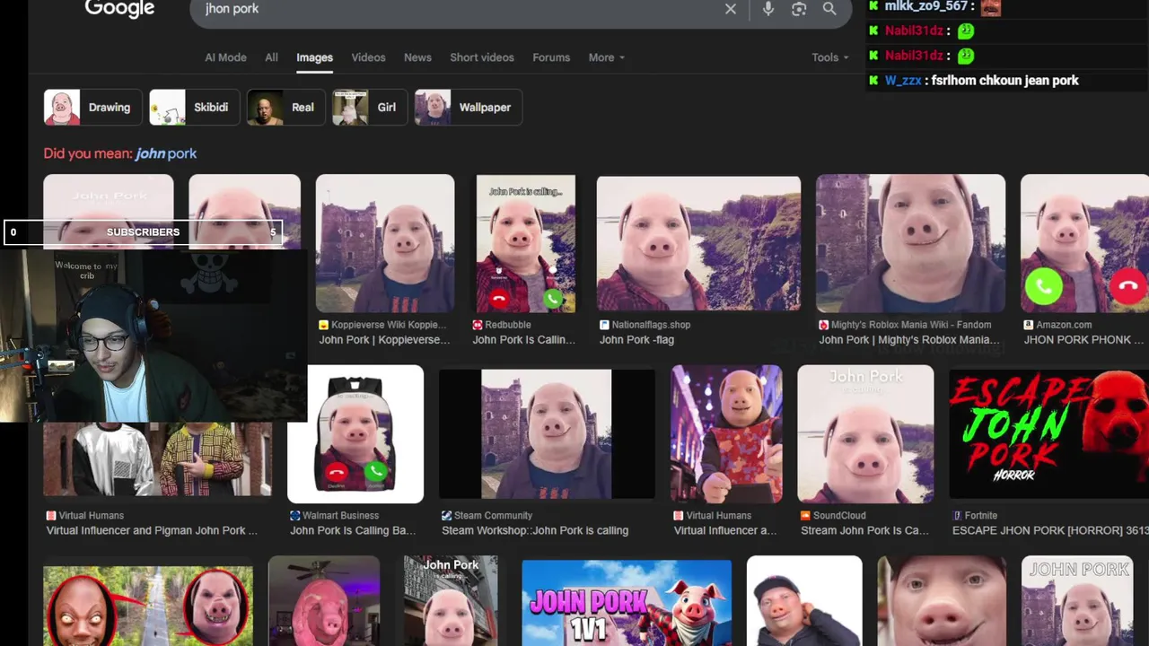1149x646 pixels.
Task: Click mlkk_zo9_567 username in chat
Action: point(926,6)
